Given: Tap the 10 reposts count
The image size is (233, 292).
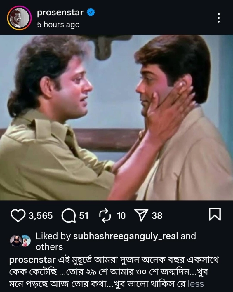Looking at the screenshot, I should [x=121, y=216].
